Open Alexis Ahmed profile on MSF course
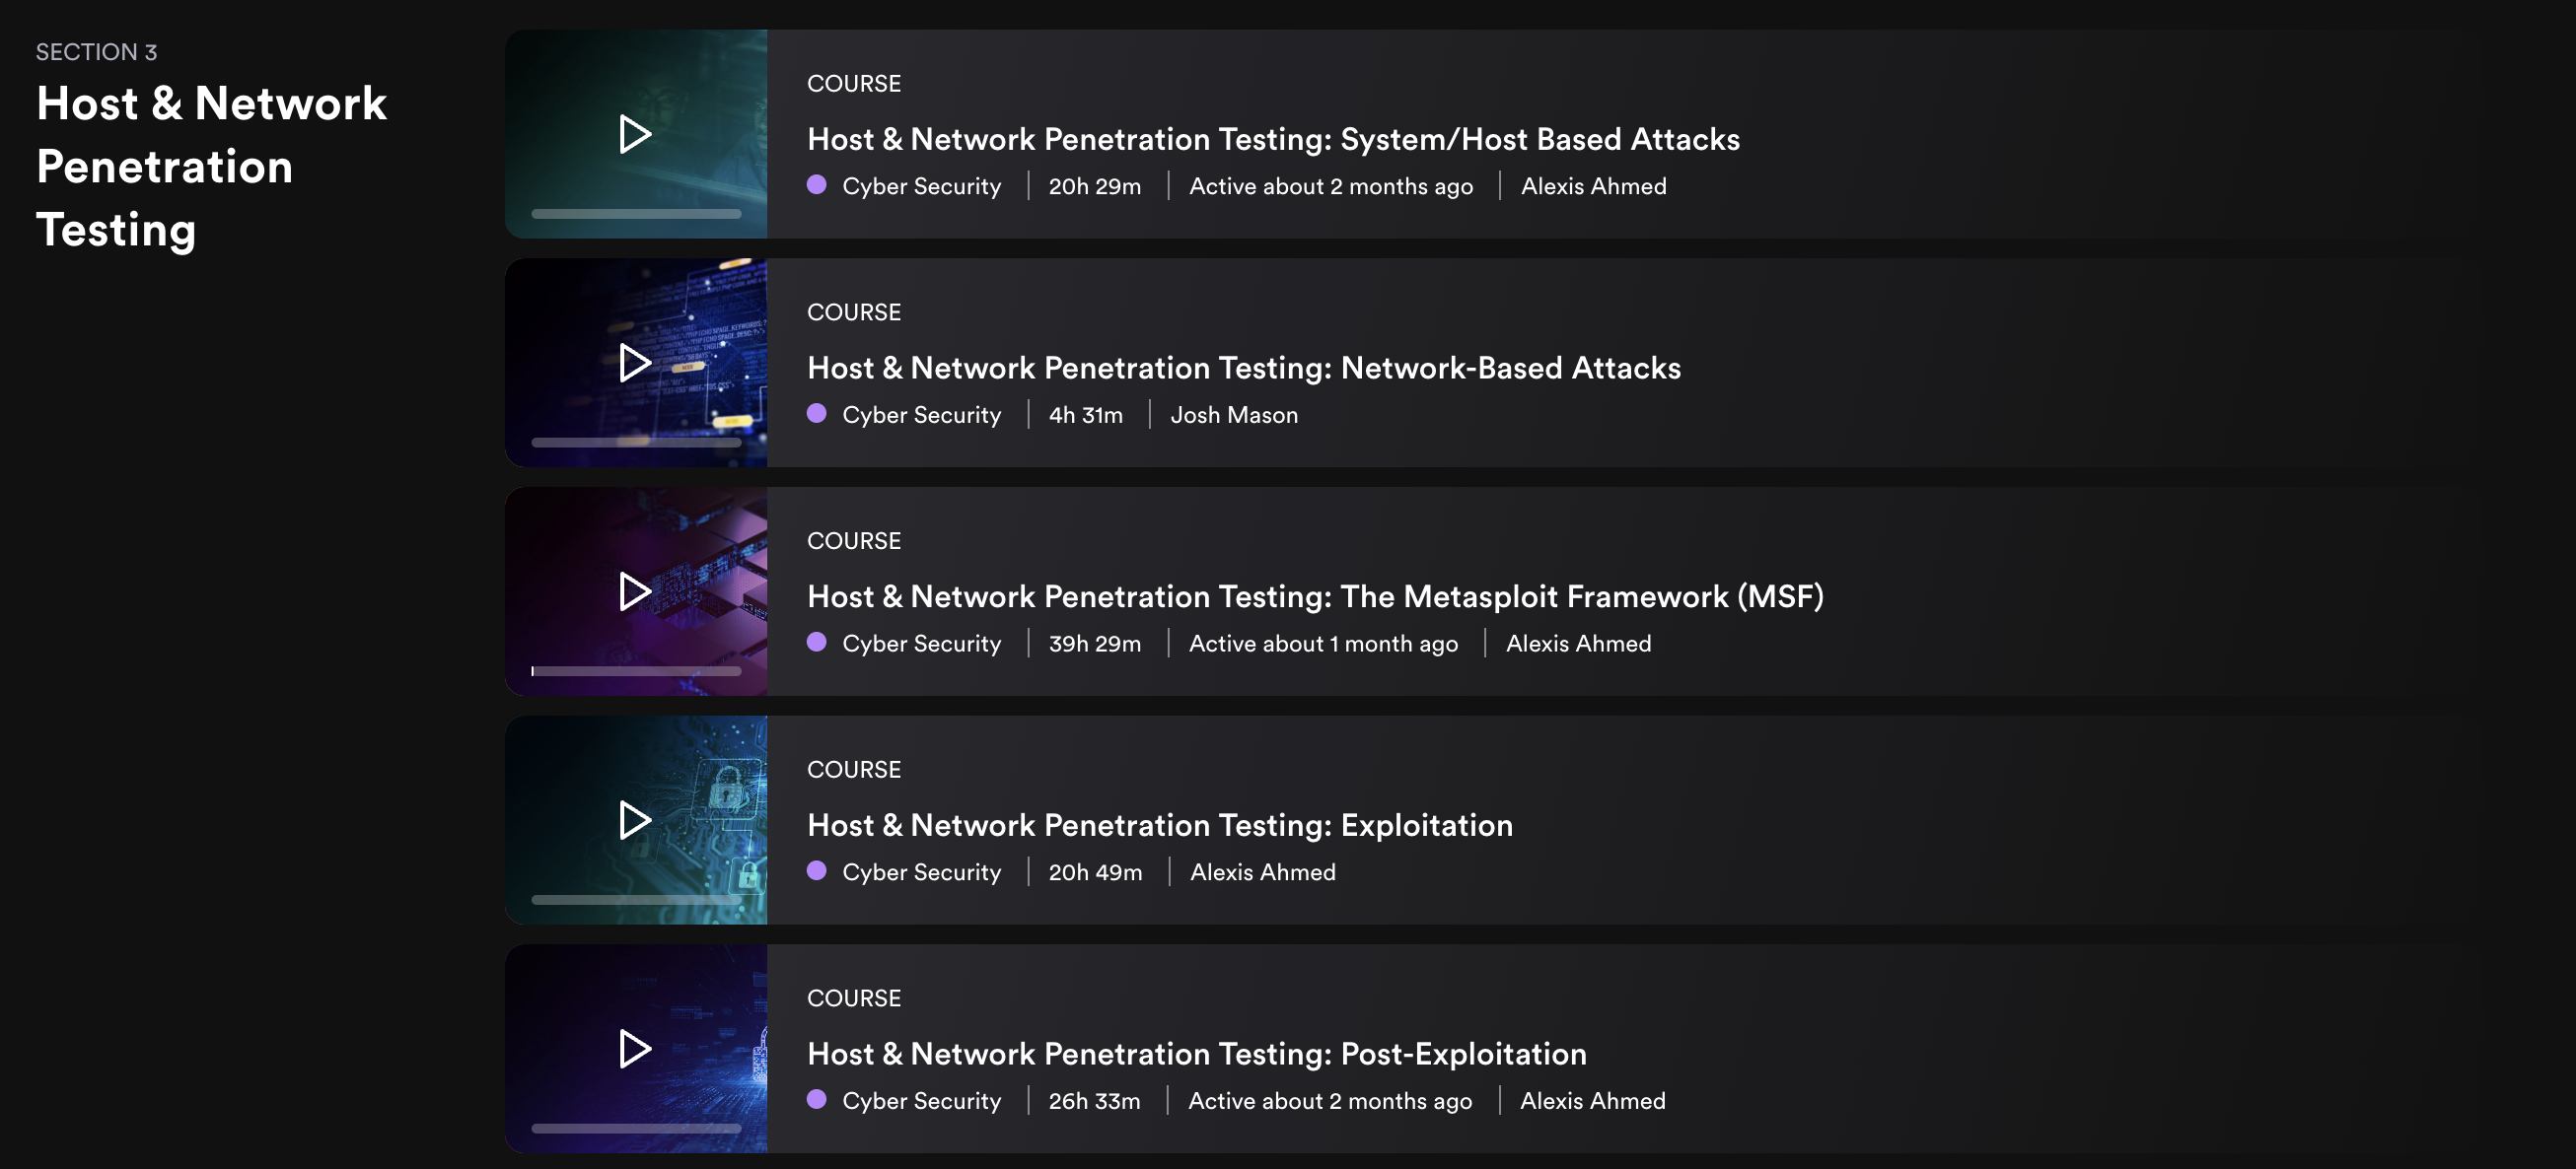 [x=1579, y=642]
